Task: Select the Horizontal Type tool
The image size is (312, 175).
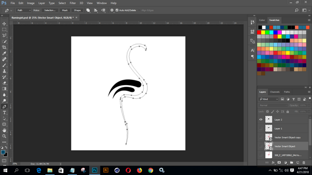Action: tap(4, 112)
